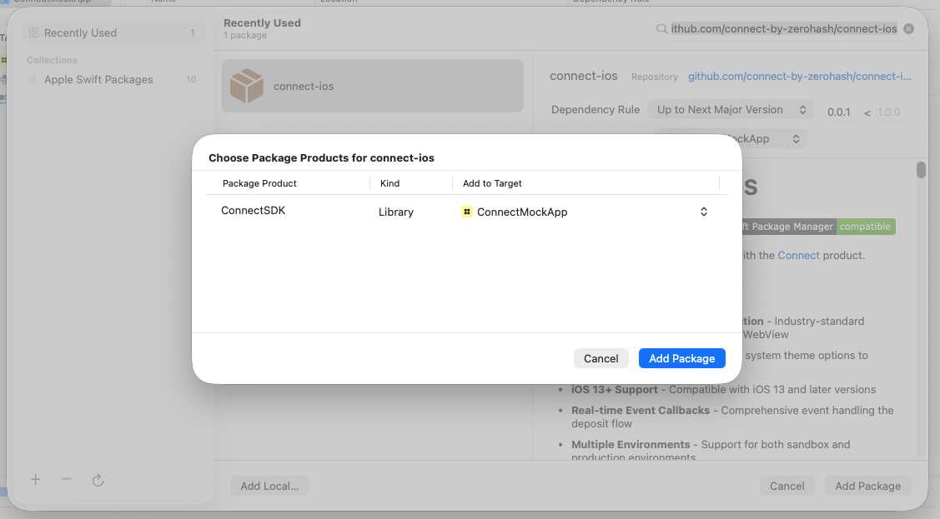Open Apple Swift Packages collection
940x519 pixels.
tap(113, 80)
